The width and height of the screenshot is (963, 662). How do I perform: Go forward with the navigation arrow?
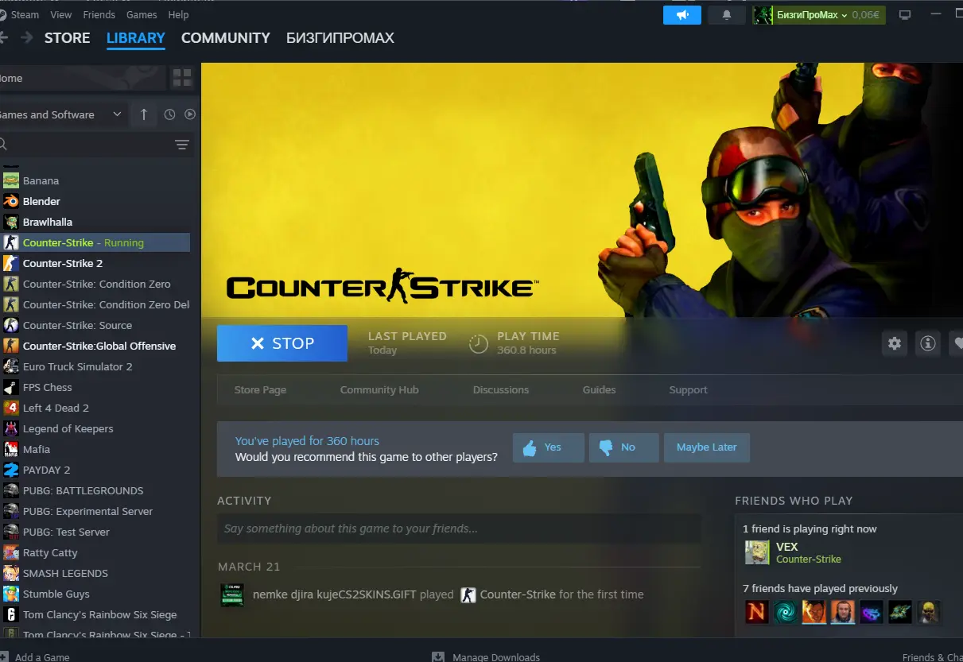[x=27, y=37]
